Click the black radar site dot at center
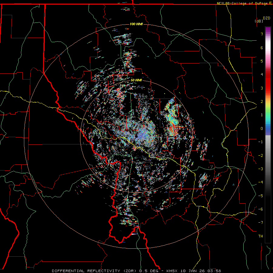The width and height of the screenshot is (273, 273). pos(136,136)
